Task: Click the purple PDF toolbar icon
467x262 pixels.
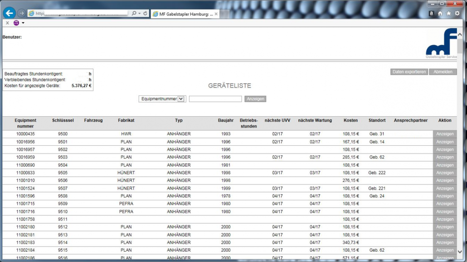Action: (x=16, y=23)
